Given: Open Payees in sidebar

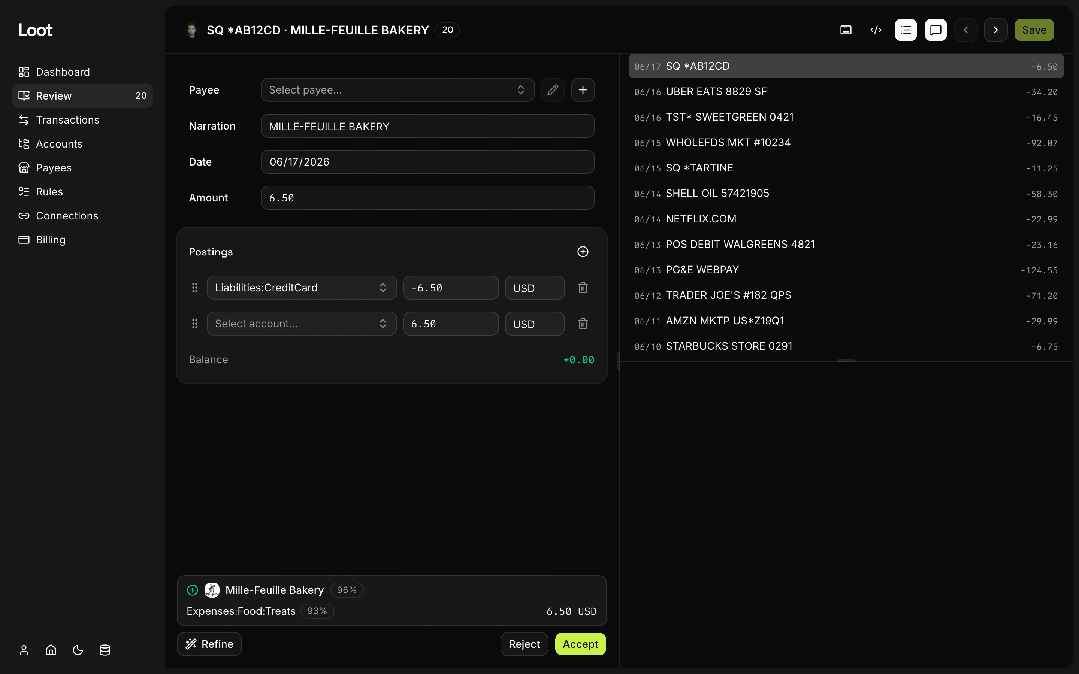Looking at the screenshot, I should tap(82, 168).
